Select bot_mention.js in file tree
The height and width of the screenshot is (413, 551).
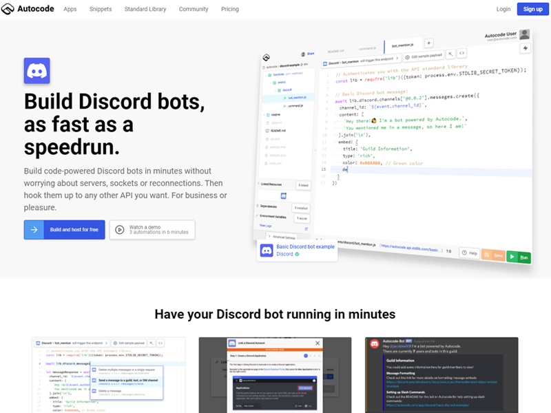coord(288,98)
